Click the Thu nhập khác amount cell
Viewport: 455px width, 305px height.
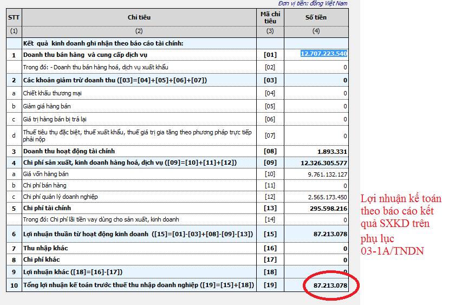coord(316,248)
